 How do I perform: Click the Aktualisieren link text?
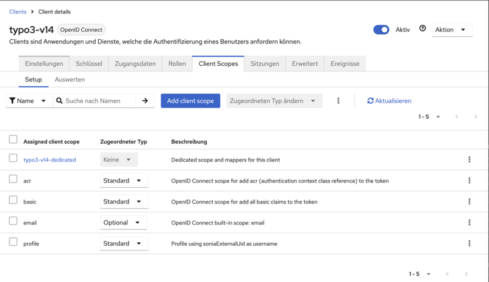[393, 101]
